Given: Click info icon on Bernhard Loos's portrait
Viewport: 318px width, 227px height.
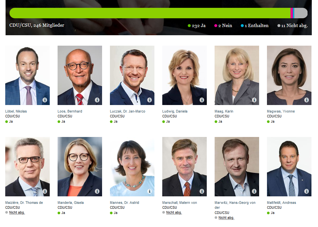Looking at the screenshot, I should (97, 100).
